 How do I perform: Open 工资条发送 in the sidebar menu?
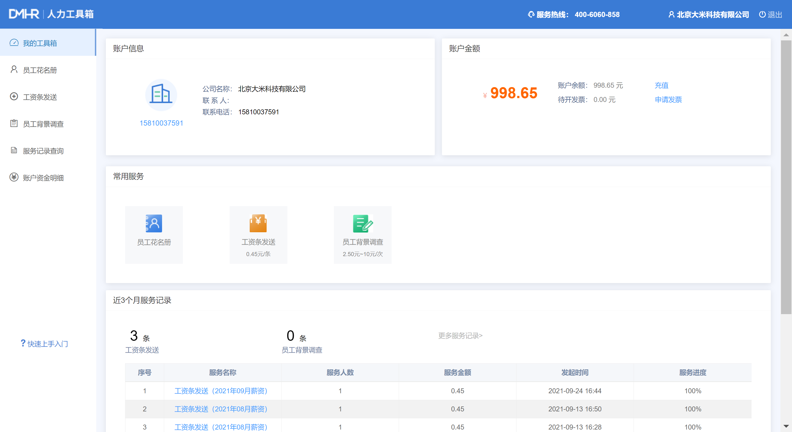(48, 97)
